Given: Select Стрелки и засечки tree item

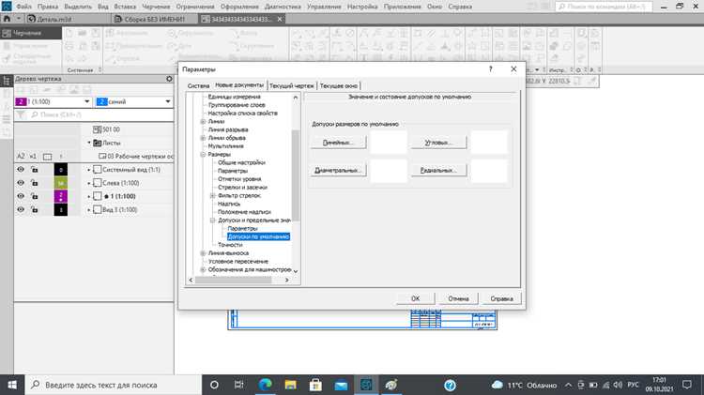Looking at the screenshot, I should [242, 187].
